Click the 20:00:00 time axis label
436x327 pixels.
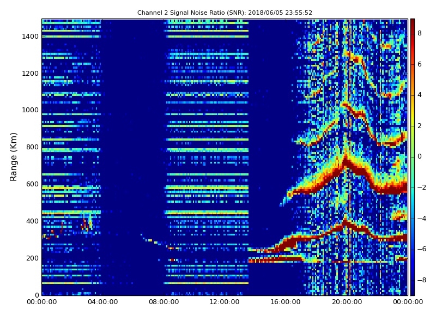347,302
